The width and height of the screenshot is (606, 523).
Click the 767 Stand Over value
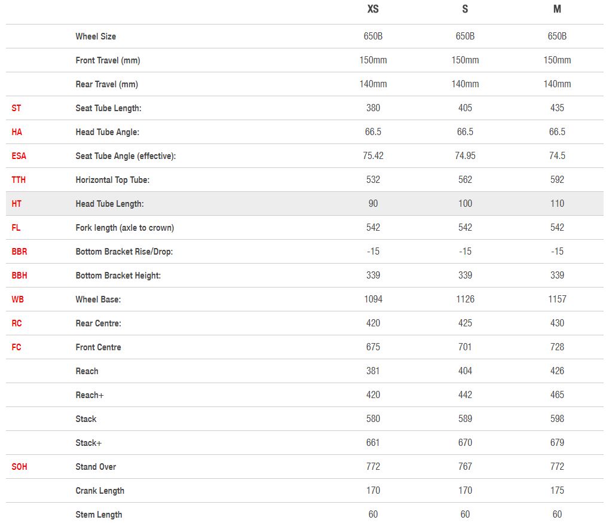coord(465,467)
